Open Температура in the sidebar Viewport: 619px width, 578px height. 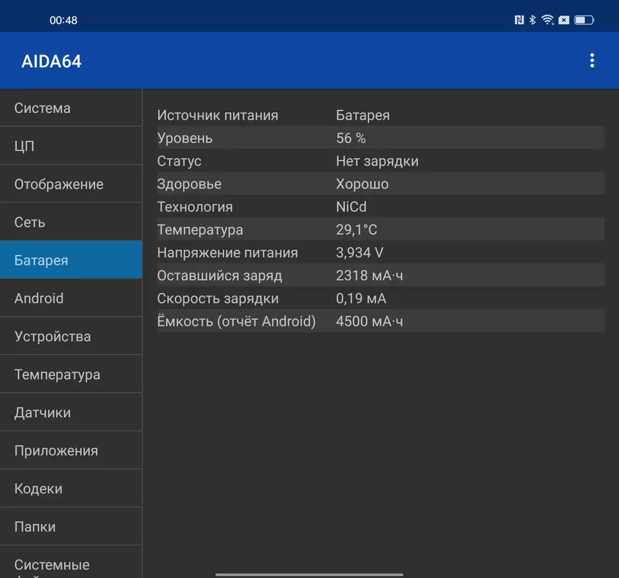click(x=71, y=375)
